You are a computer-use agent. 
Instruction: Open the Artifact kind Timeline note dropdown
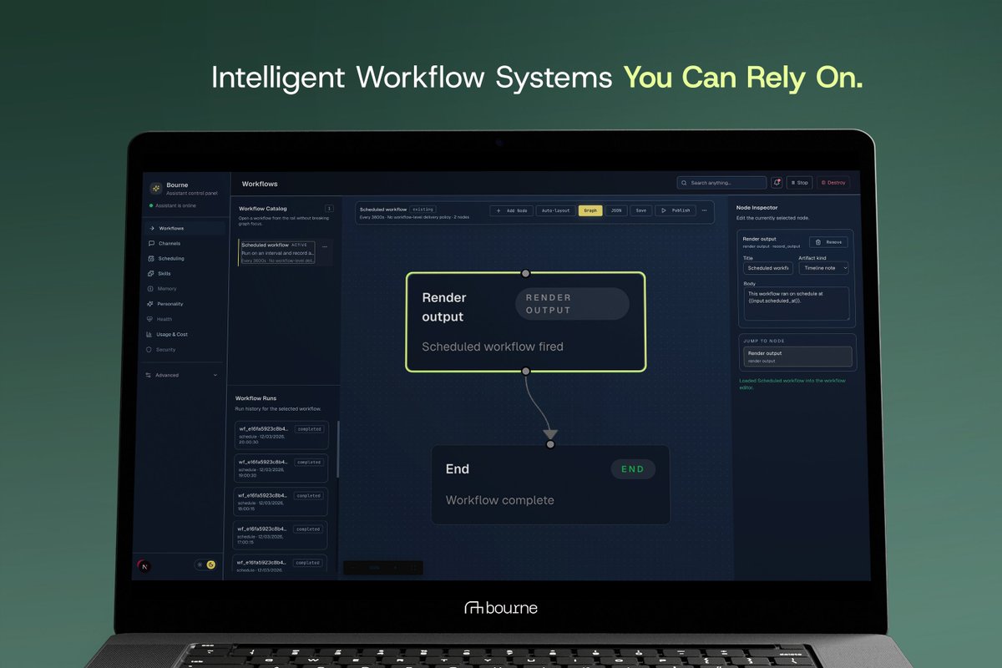(x=823, y=268)
